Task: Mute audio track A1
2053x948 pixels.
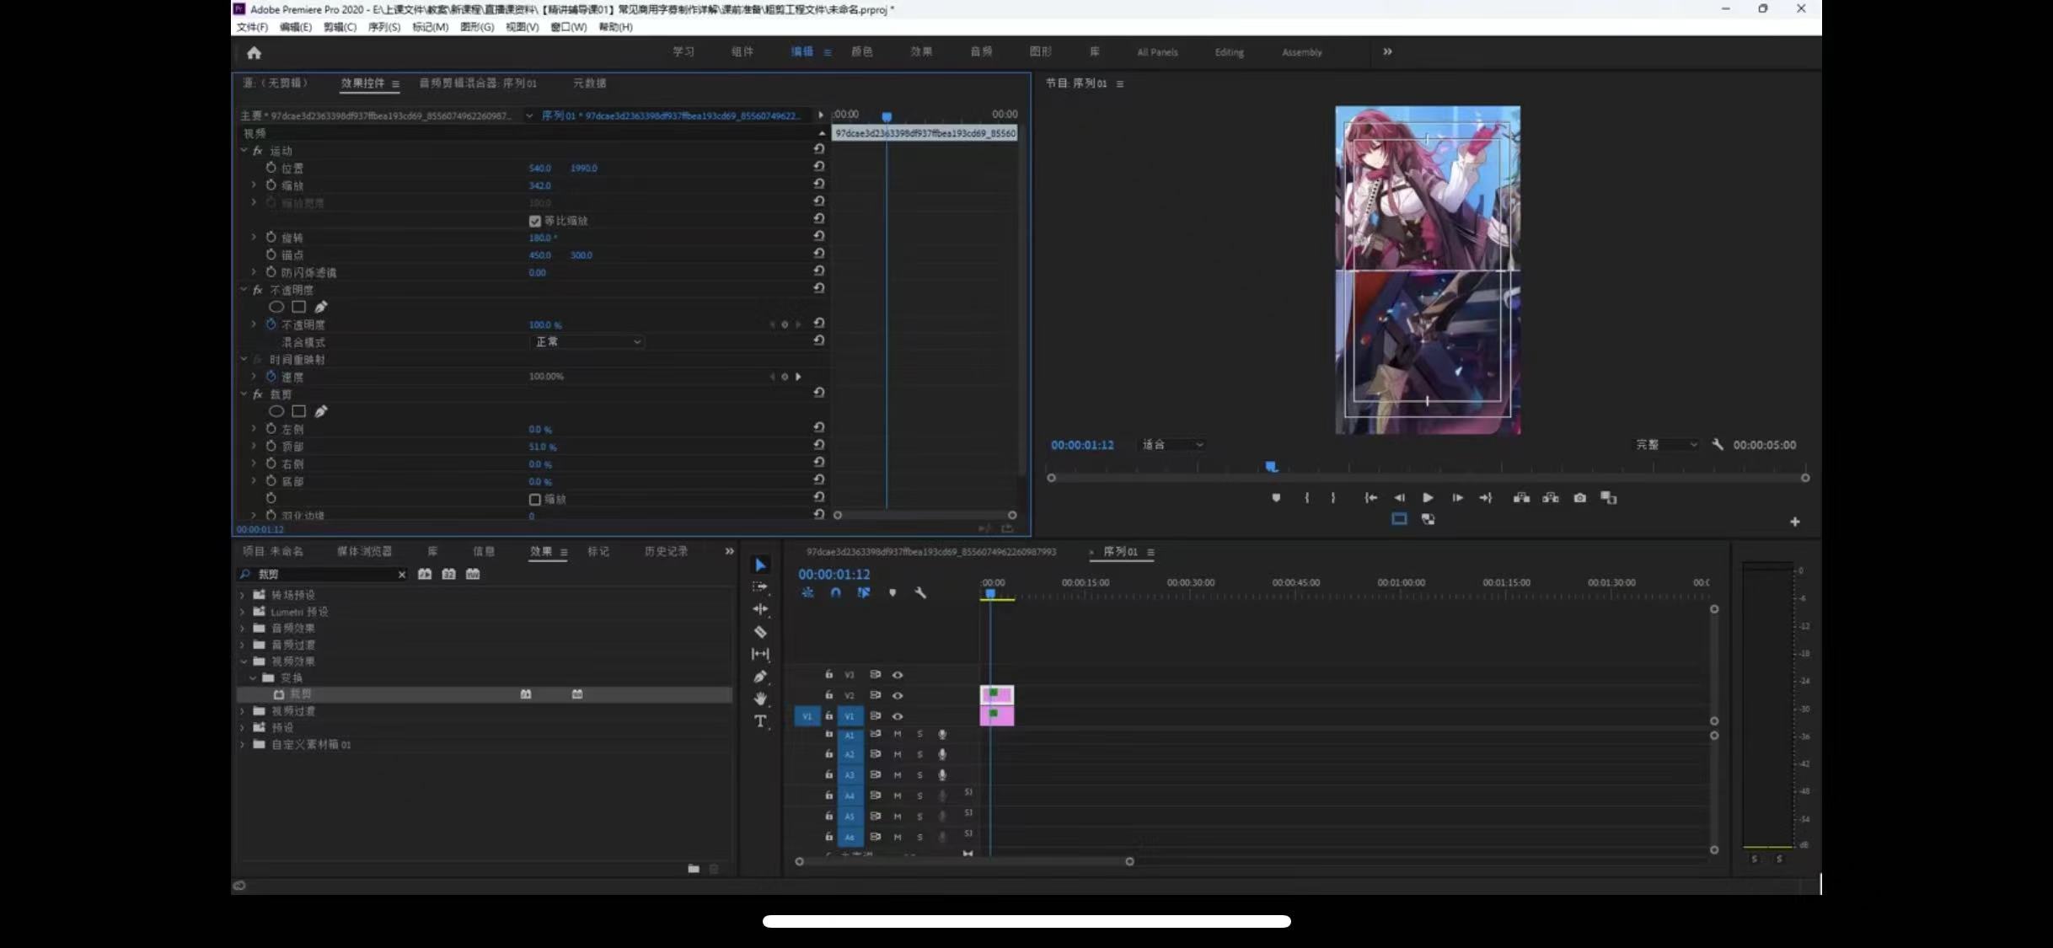Action: click(x=898, y=734)
